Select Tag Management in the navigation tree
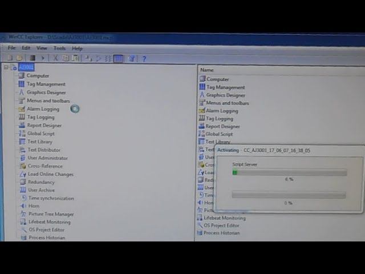The width and height of the screenshot is (365, 274). tap(46, 84)
